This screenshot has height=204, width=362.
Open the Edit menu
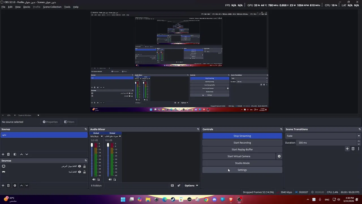[10, 7]
